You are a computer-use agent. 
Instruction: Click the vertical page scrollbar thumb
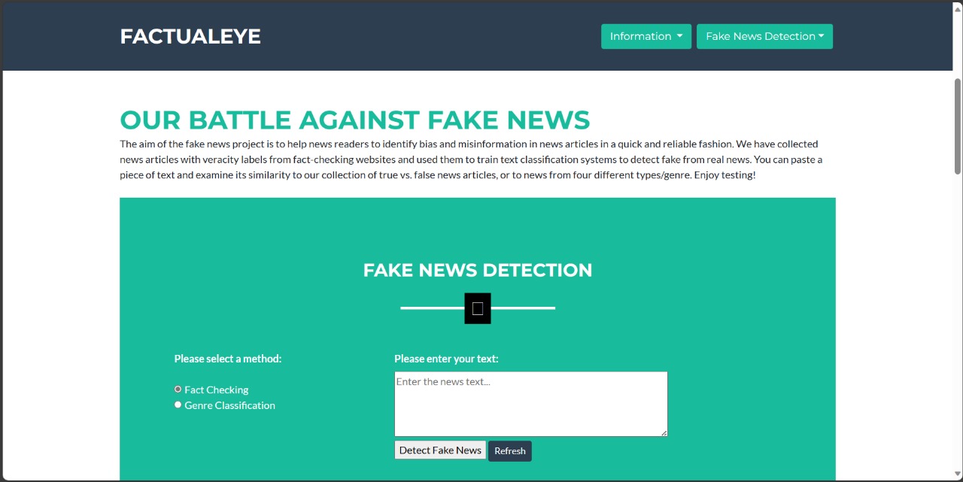tap(957, 126)
